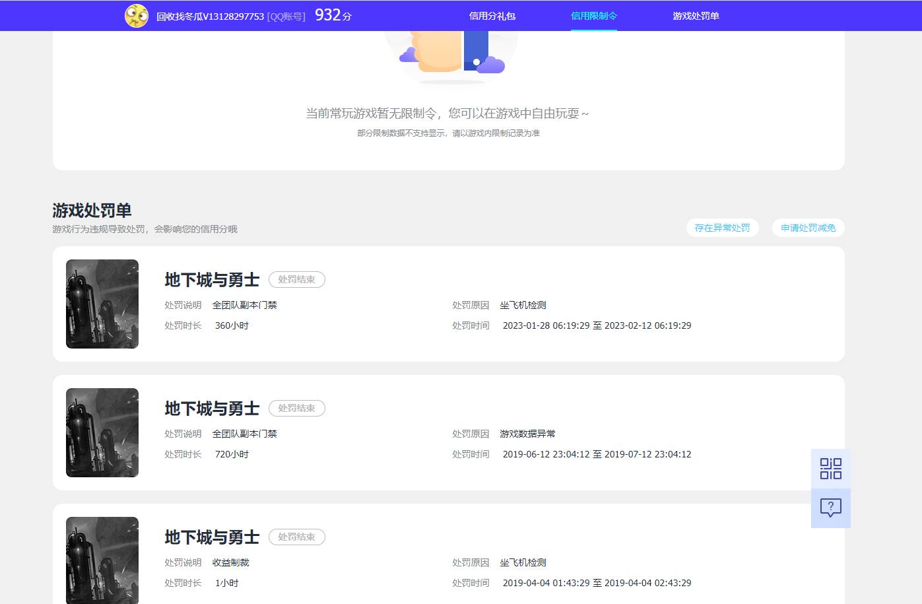Click the 收益制裁 penalty description
This screenshot has width=922, height=604.
click(231, 562)
